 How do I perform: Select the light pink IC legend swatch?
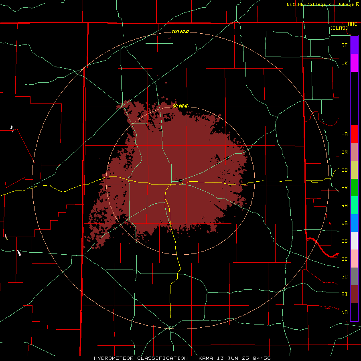[x=354, y=259]
